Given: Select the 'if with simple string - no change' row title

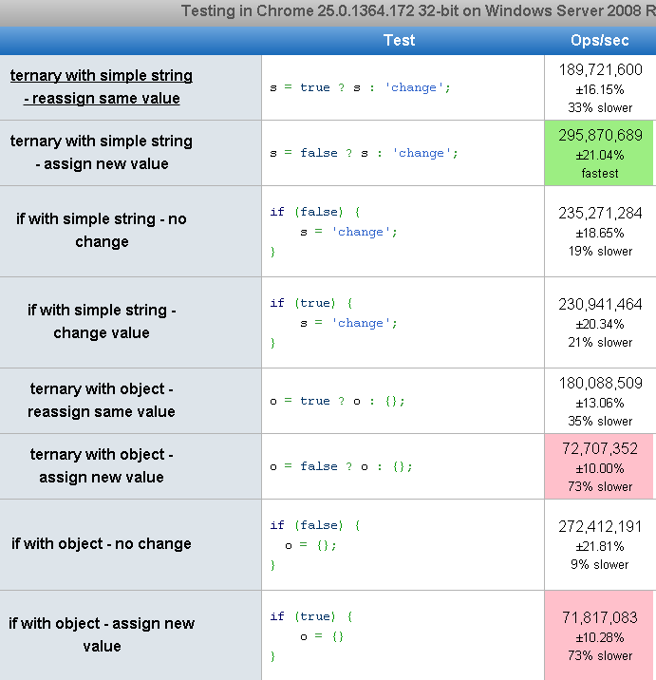Looking at the screenshot, I should (x=102, y=231).
